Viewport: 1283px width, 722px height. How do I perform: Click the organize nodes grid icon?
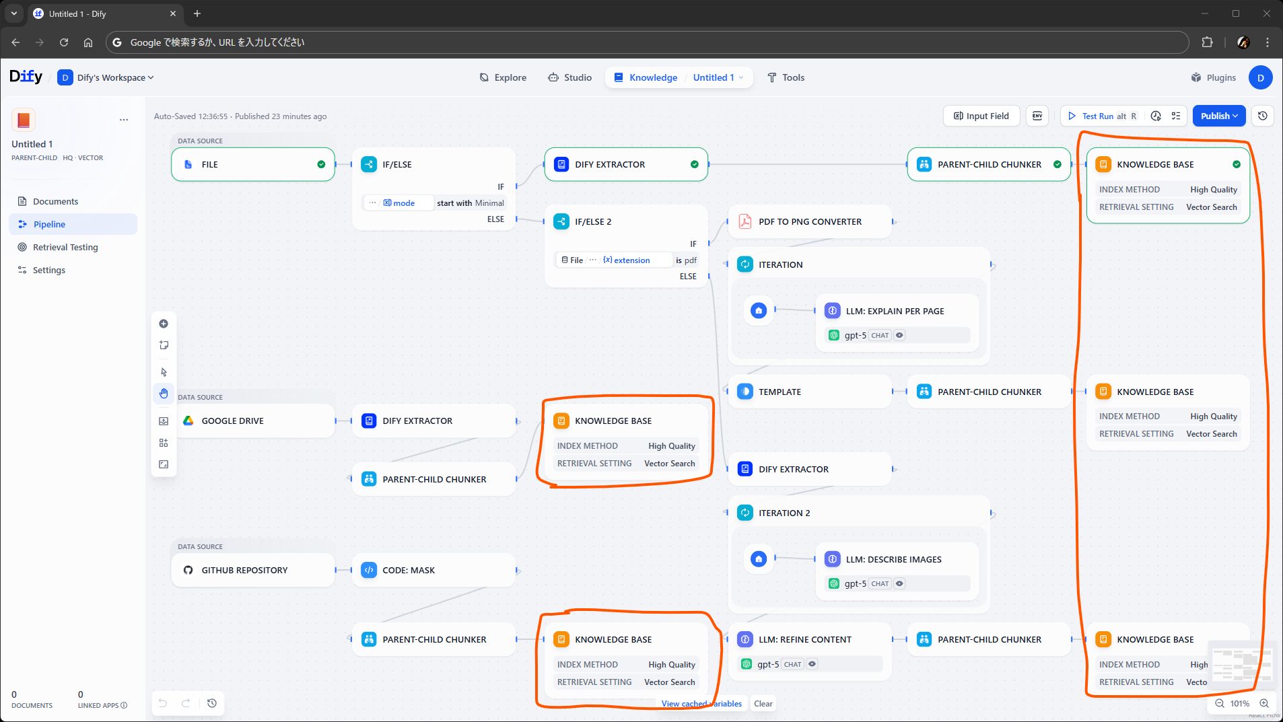click(x=164, y=443)
